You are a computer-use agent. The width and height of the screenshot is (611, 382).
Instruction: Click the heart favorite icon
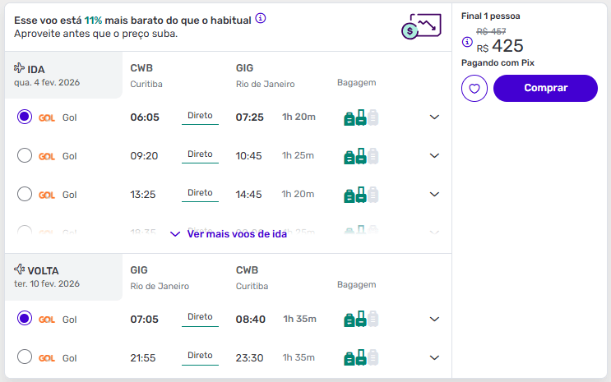(x=474, y=89)
